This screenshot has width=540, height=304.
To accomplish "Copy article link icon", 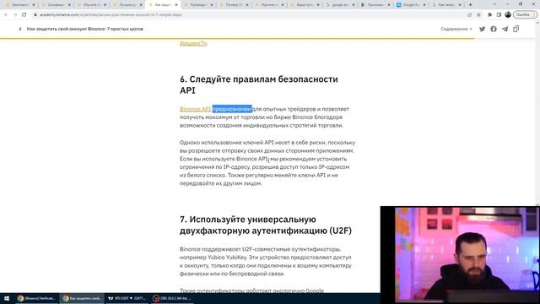I will point(516,29).
